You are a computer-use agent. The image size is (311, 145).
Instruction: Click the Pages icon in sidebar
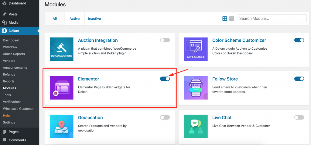pos(4,132)
